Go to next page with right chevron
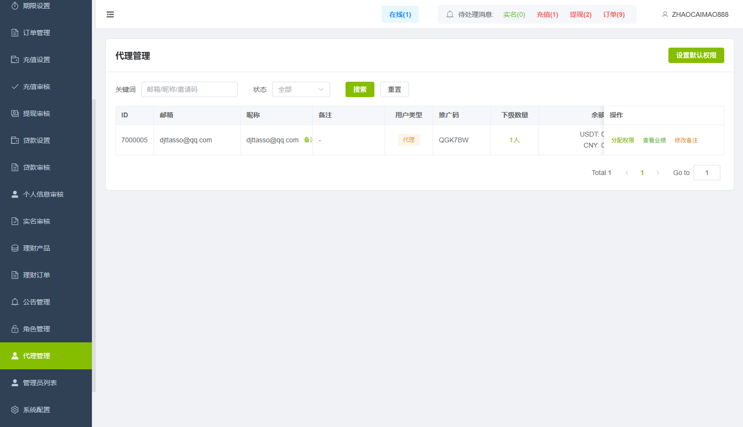Image resolution: width=743 pixels, height=427 pixels. tap(658, 173)
